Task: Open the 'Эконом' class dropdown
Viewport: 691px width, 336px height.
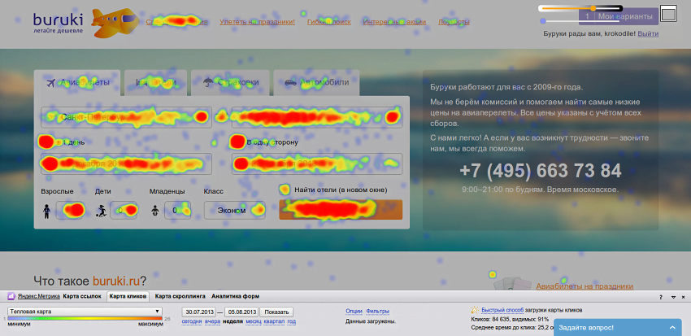Action: tap(234, 211)
